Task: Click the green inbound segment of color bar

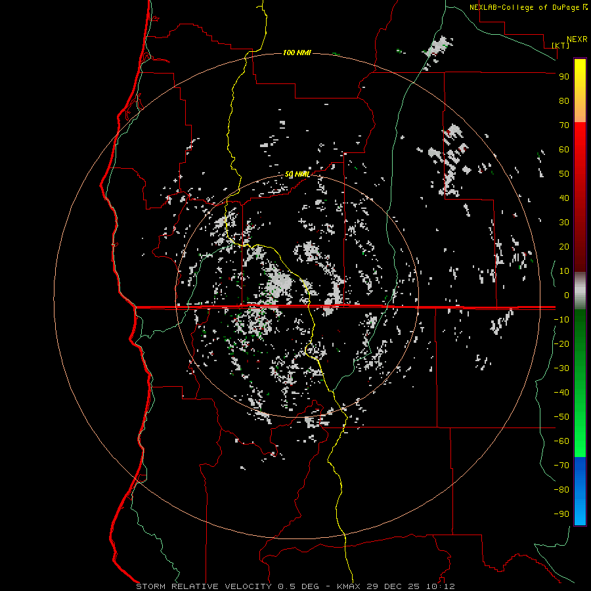Action: tap(580, 383)
